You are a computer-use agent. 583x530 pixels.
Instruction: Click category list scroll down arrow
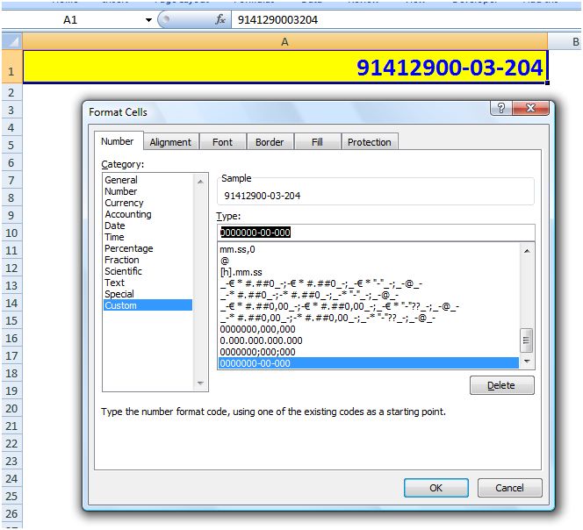click(x=200, y=383)
